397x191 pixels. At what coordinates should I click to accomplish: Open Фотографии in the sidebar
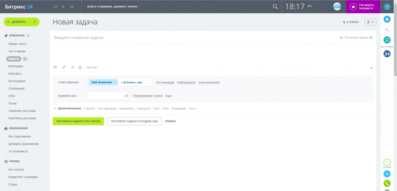point(17,81)
